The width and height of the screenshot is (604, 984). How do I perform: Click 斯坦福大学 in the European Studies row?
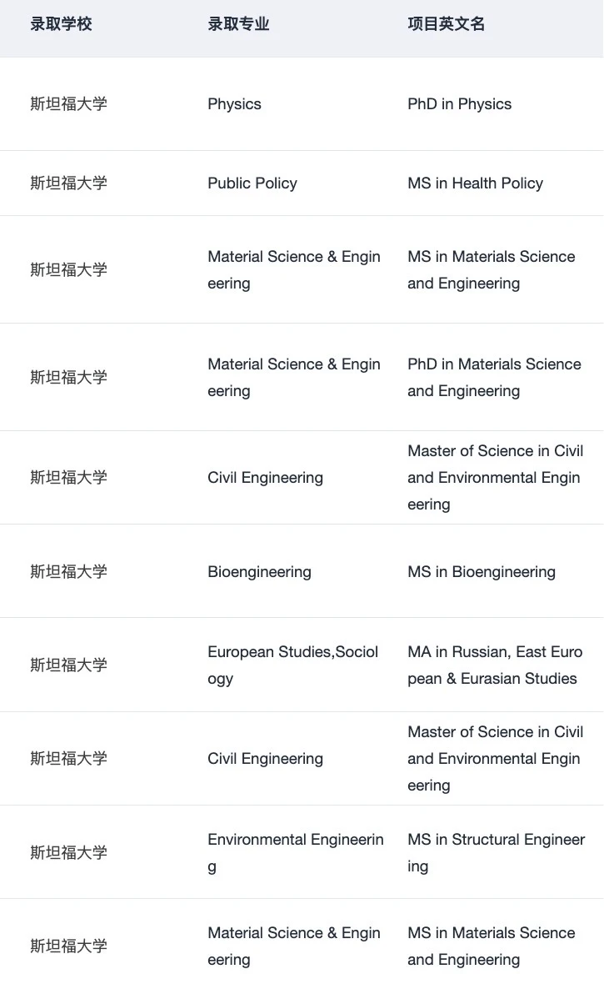pyautogui.click(x=68, y=665)
